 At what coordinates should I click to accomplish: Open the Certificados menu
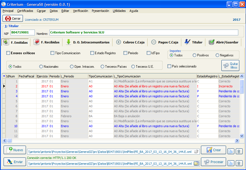[x=25, y=11]
